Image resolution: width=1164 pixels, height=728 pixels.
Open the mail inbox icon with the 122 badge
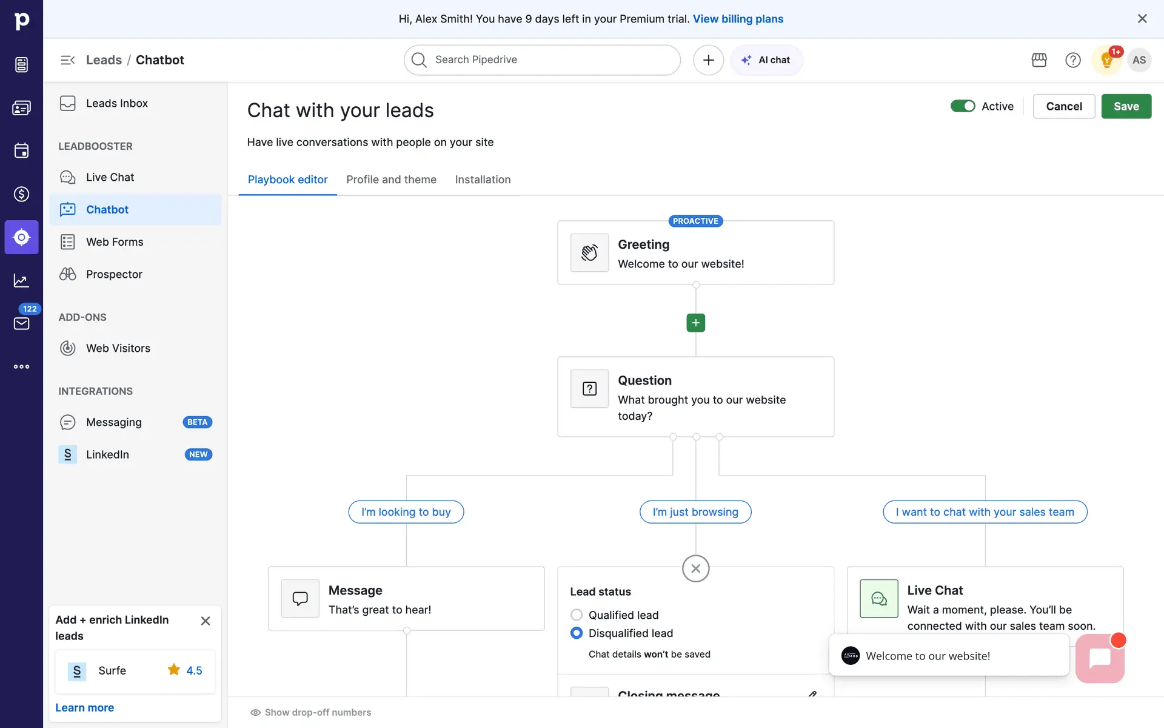[x=21, y=323]
